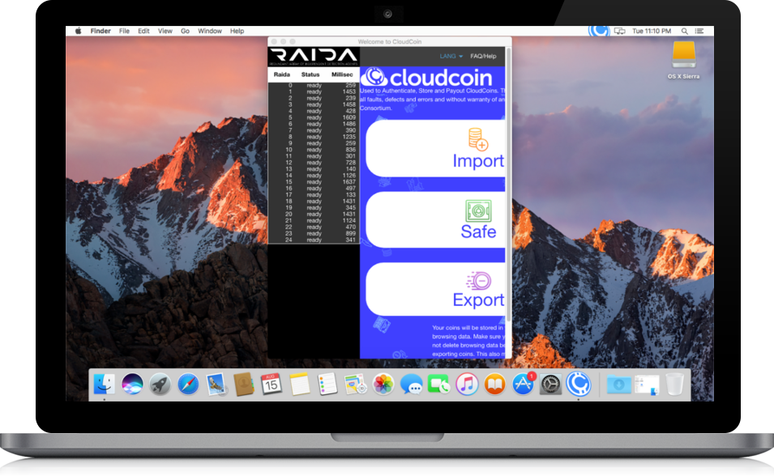This screenshot has height=476, width=774.
Task: Open Contacts in the Dock
Action: 244,385
